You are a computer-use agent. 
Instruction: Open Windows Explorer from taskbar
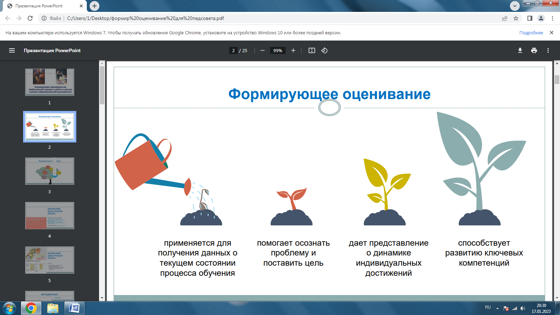52,308
